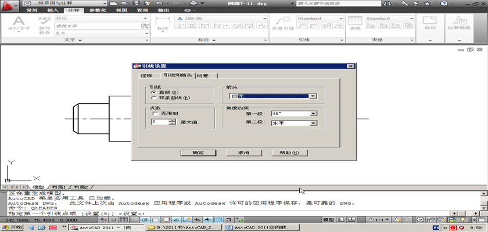
Task: Select the 样条曲线(P) spline radio button
Action: pos(153,98)
